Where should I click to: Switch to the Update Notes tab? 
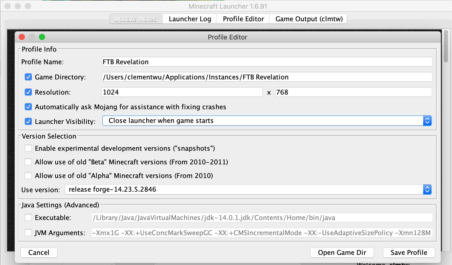pos(136,19)
